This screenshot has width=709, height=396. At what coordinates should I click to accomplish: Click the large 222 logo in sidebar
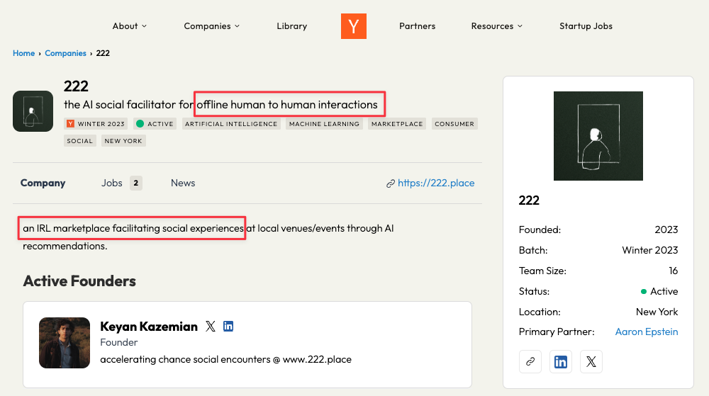tap(598, 136)
